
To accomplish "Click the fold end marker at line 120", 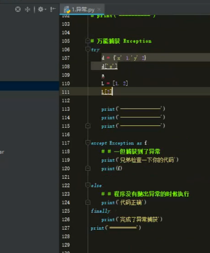I will (87, 168).
